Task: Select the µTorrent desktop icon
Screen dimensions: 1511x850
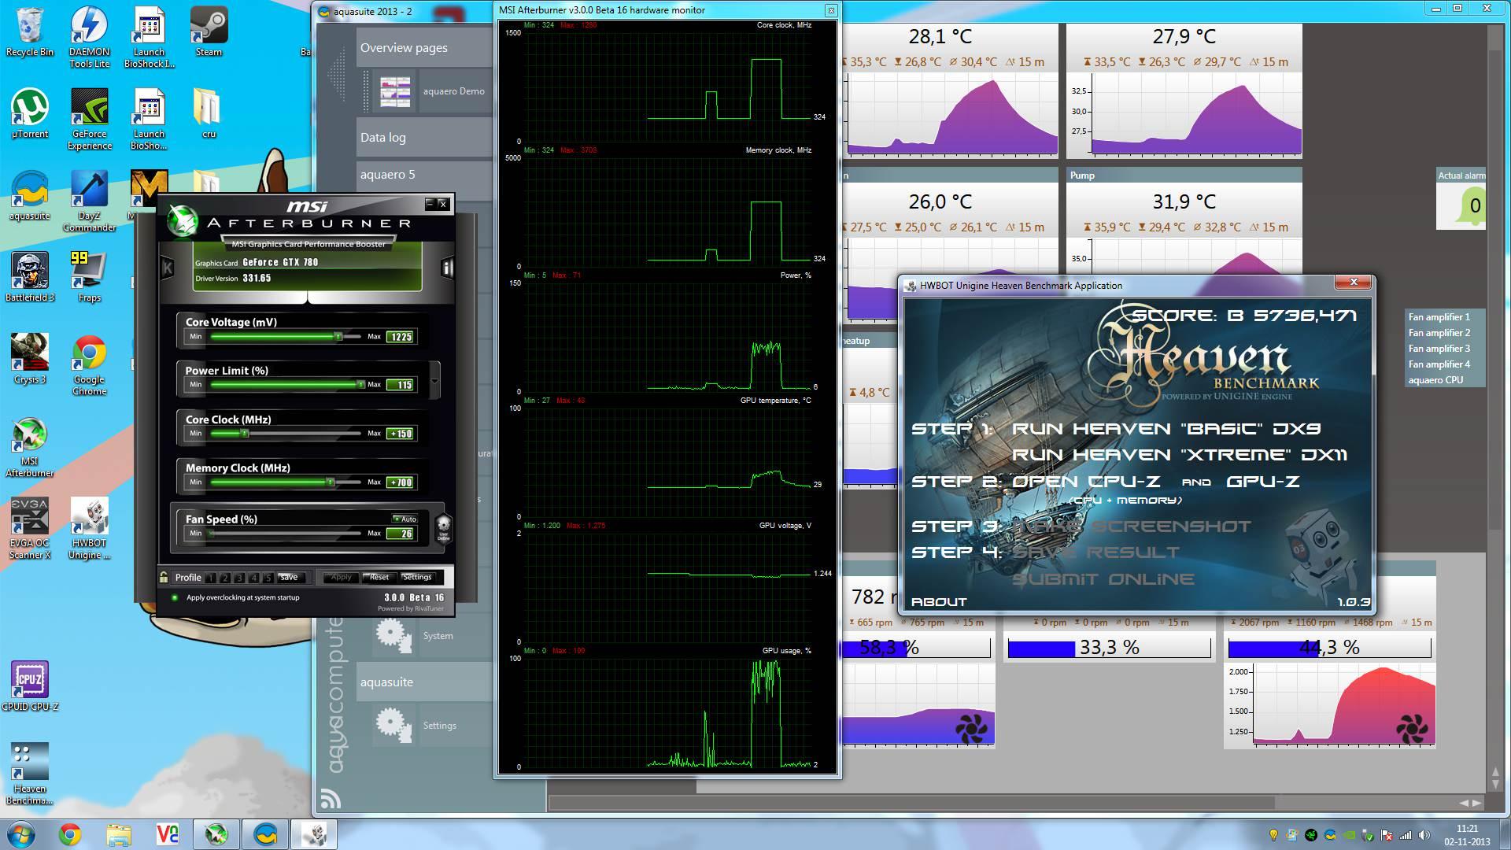Action: tap(29, 114)
